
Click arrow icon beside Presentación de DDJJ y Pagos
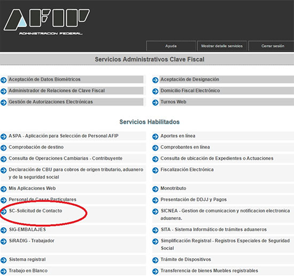click(155, 200)
